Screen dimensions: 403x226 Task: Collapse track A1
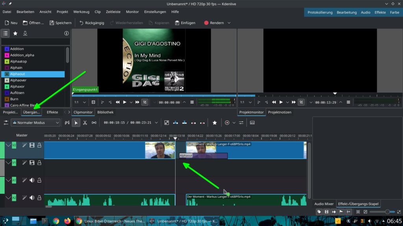8,180
